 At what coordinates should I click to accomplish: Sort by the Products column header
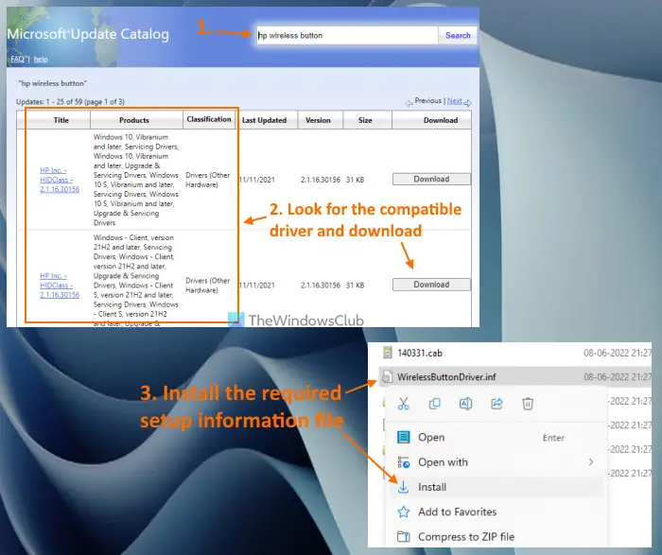click(134, 120)
